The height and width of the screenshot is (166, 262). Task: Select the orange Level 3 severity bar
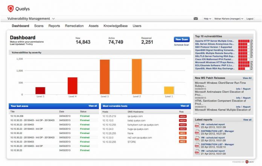pos(105,77)
